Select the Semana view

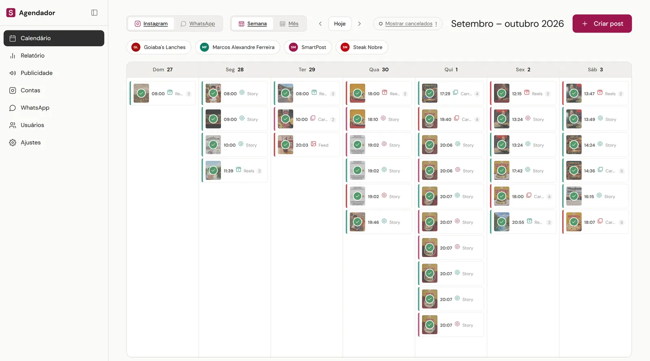coord(253,24)
